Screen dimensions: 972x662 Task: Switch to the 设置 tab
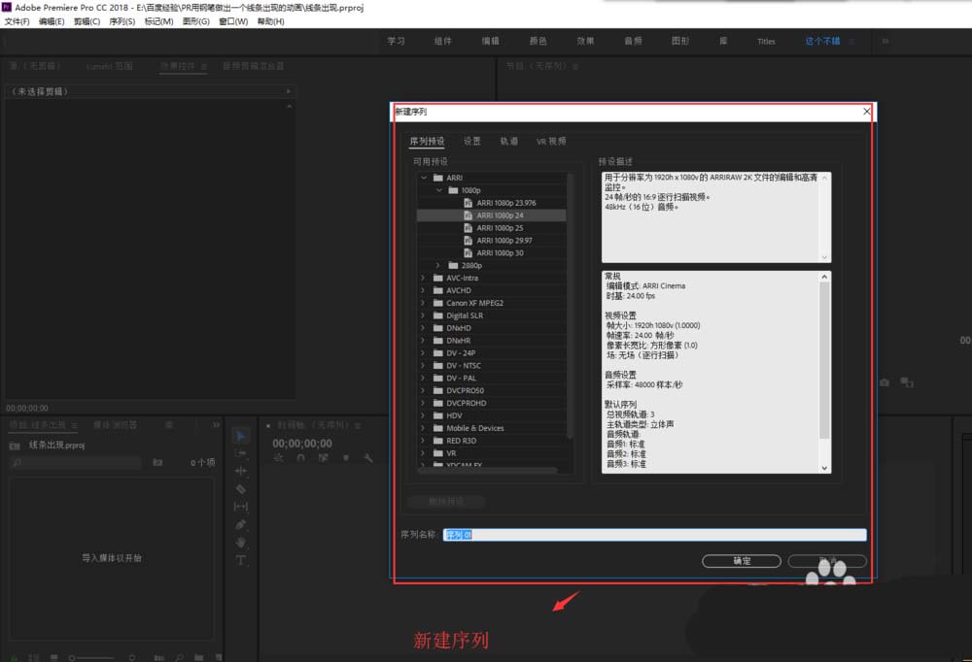472,141
